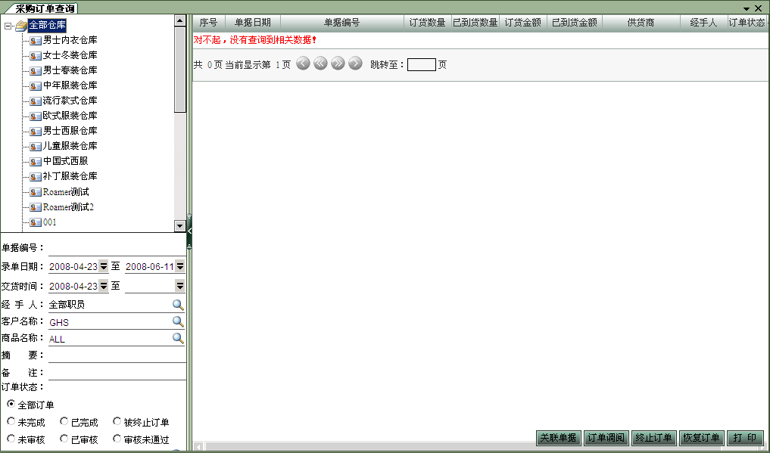
Task: Sort by 单据编号 column header
Action: [x=341, y=23]
